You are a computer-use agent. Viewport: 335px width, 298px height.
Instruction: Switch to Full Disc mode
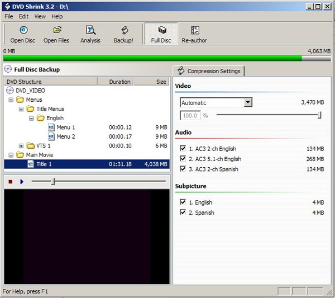click(161, 34)
